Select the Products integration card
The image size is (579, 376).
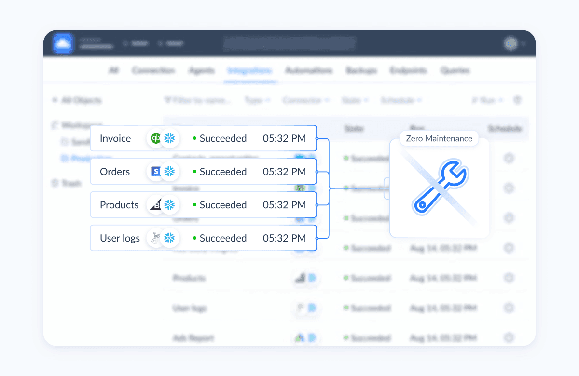click(203, 205)
